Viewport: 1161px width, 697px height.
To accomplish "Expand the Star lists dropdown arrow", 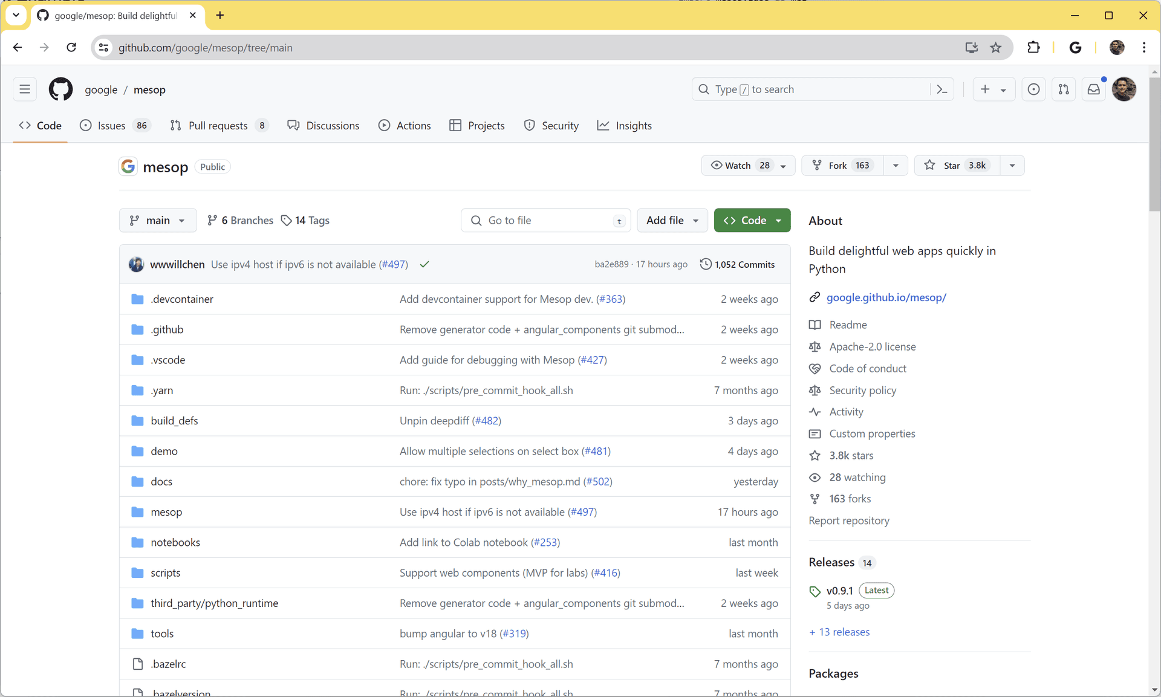I will coord(1012,166).
